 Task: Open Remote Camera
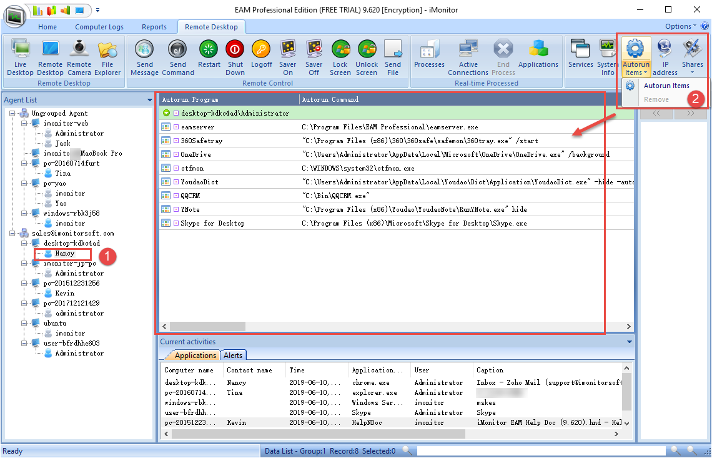pos(79,57)
